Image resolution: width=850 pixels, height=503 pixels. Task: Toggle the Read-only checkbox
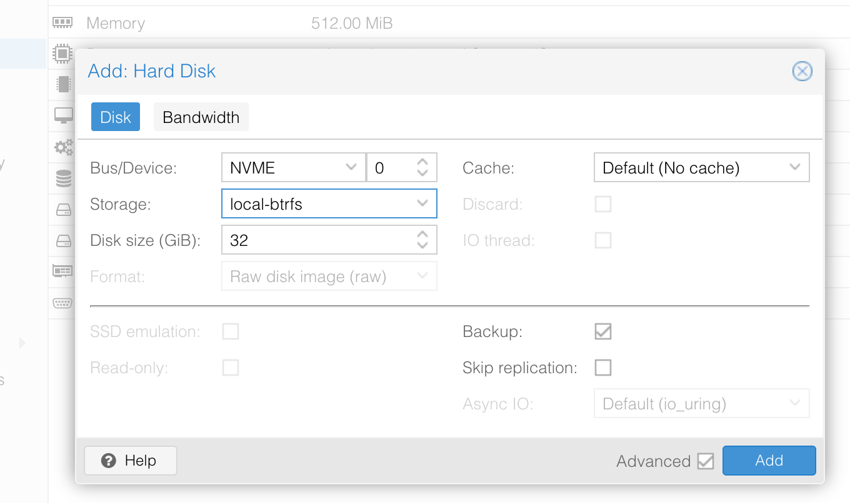pyautogui.click(x=231, y=368)
